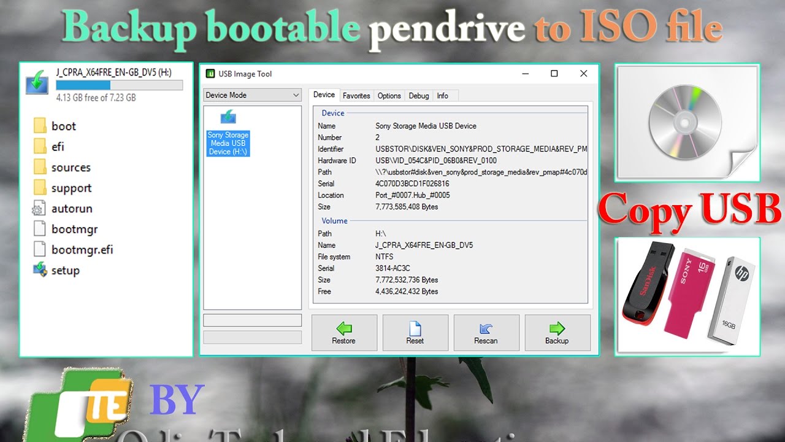Click the device Identifier value USBSTOR\DISK&VEN_SONY
The image size is (785, 442).
pyautogui.click(x=481, y=149)
